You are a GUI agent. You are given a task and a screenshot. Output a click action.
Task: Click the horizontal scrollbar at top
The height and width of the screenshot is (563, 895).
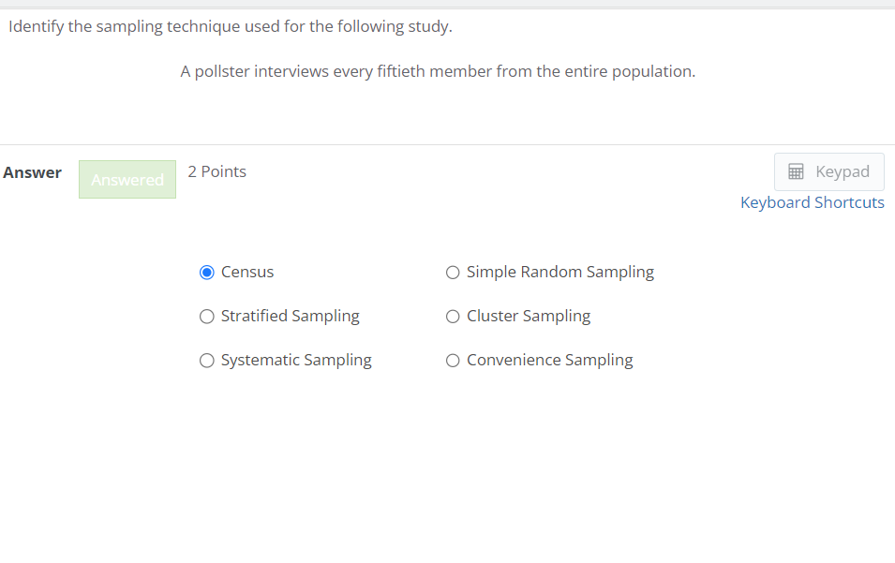pos(447,3)
